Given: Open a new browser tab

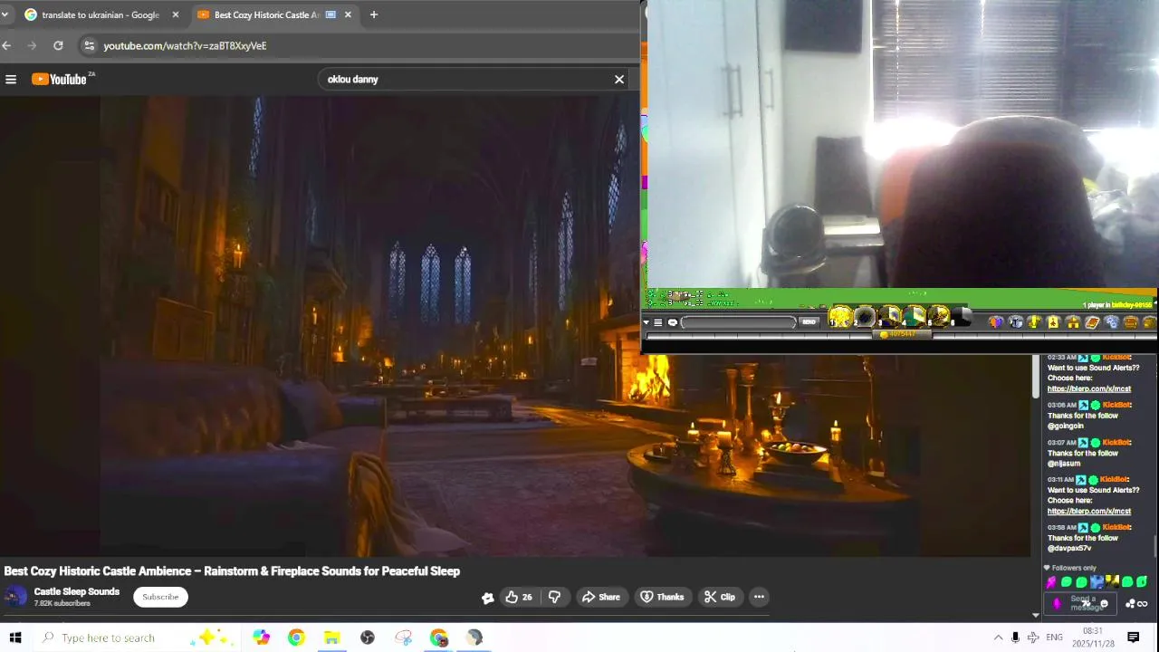Looking at the screenshot, I should point(373,14).
